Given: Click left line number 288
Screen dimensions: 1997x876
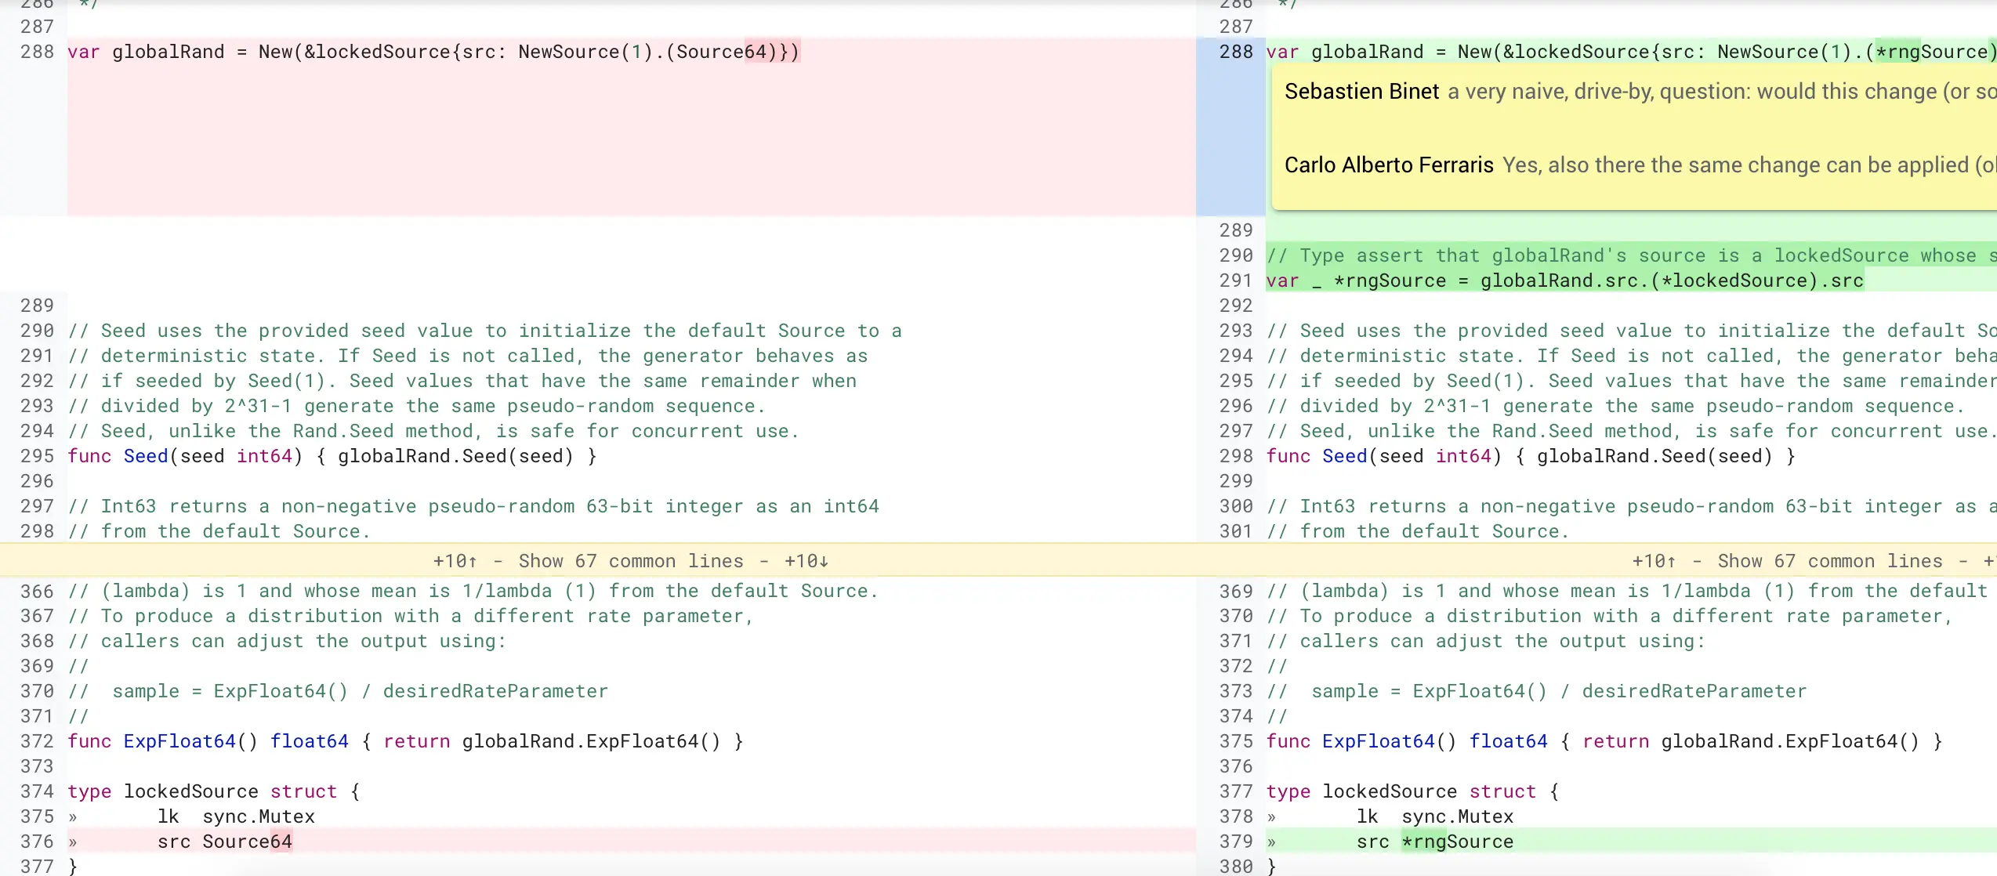Looking at the screenshot, I should (37, 52).
